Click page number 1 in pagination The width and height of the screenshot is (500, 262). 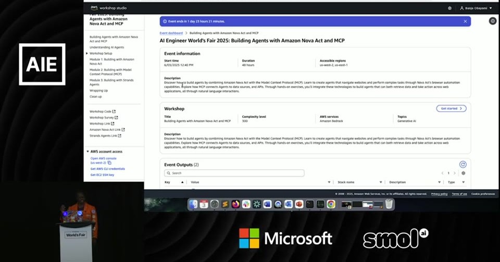pos(448,173)
